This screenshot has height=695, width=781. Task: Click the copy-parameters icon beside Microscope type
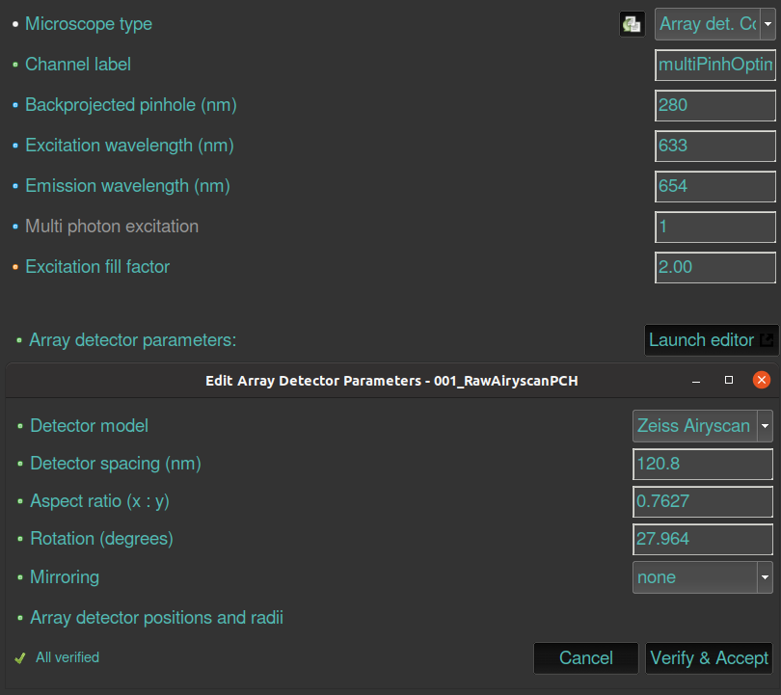(x=633, y=24)
